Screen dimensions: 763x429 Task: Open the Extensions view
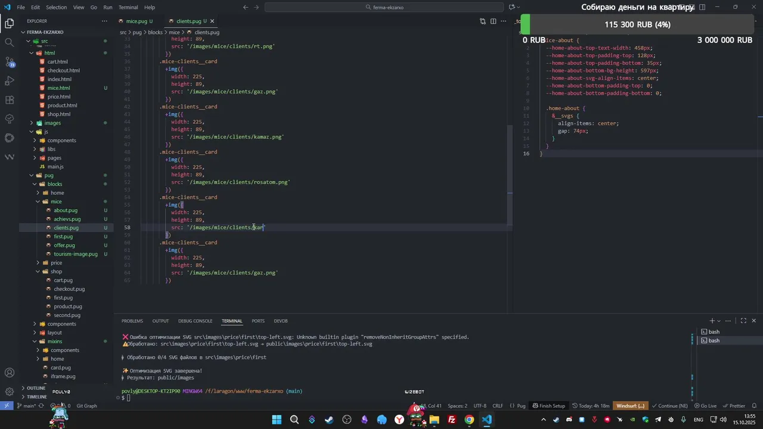click(x=10, y=100)
